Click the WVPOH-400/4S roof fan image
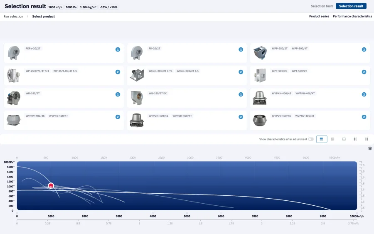The width and height of the screenshot is (374, 234). (x=137, y=120)
